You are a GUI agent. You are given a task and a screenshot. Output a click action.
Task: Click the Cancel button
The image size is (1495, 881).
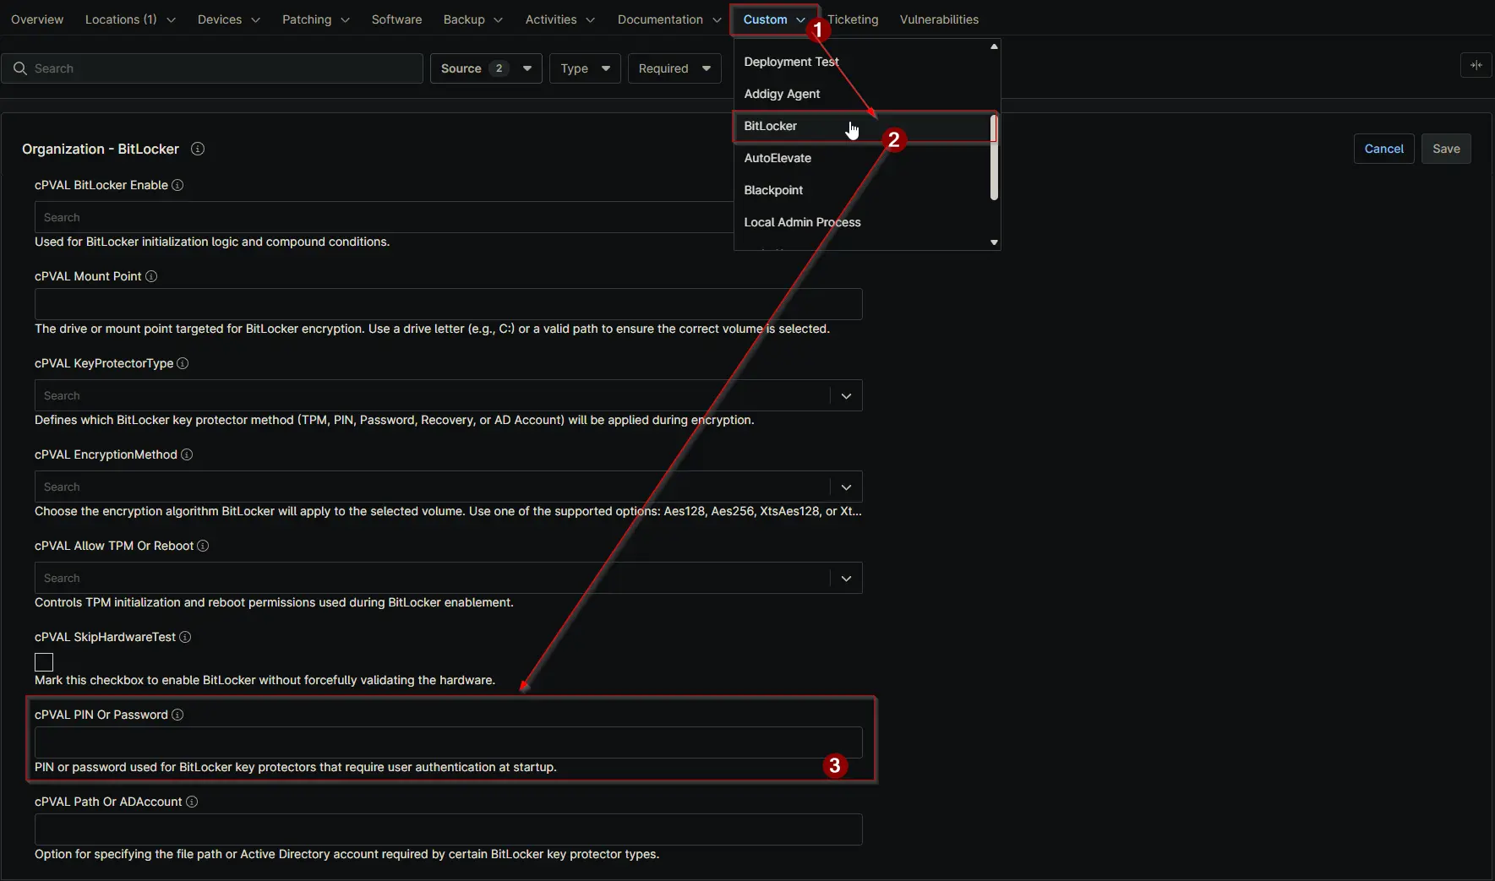[x=1383, y=149]
